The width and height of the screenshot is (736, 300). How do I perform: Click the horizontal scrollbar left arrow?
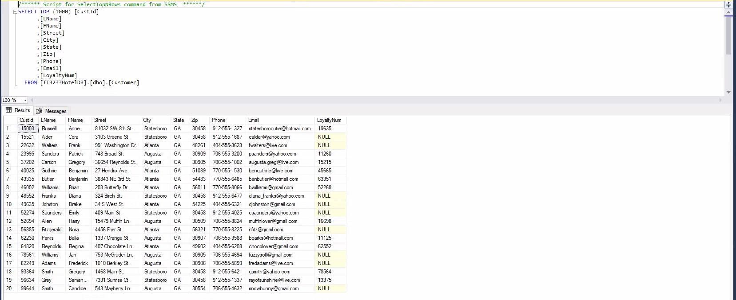32,100
